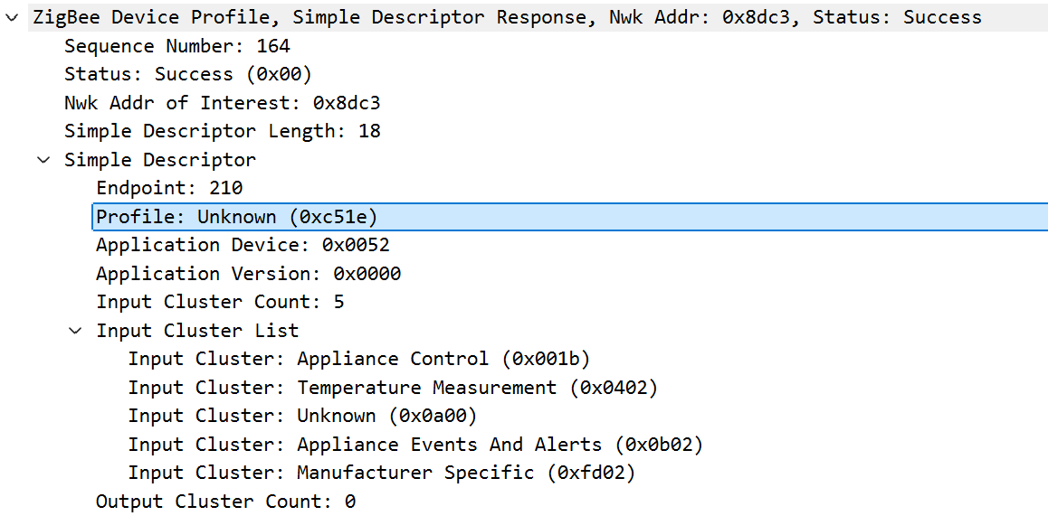Select Input Cluster Appliance Control (0x001b)

pyautogui.click(x=359, y=359)
